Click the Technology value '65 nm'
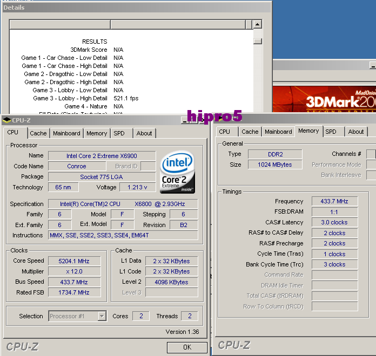This screenshot has height=356, width=376. click(63, 187)
